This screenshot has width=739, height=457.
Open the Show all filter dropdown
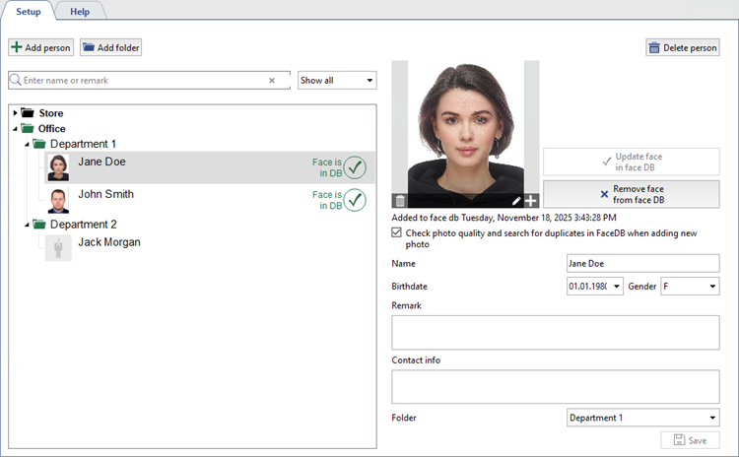(337, 81)
